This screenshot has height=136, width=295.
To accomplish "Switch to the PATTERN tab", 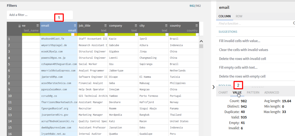I will point(253,92).
